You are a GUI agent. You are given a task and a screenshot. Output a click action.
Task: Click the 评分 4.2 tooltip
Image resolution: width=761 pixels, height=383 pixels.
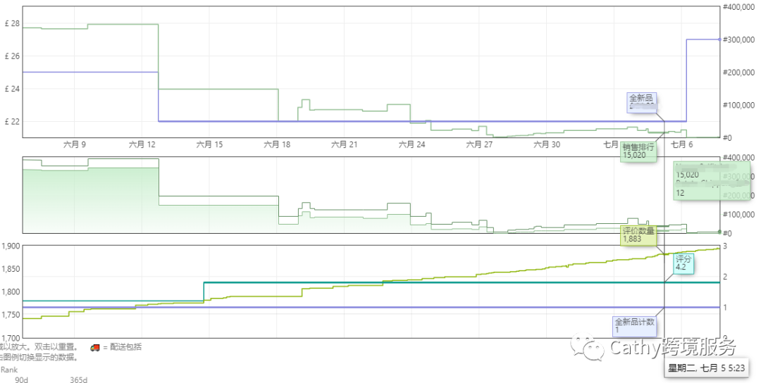683,263
